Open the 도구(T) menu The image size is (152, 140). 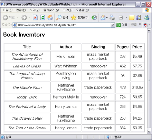point(67,10)
